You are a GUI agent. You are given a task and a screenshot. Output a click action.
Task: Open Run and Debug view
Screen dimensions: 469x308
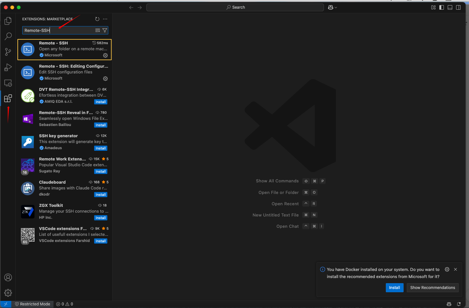[8, 67]
